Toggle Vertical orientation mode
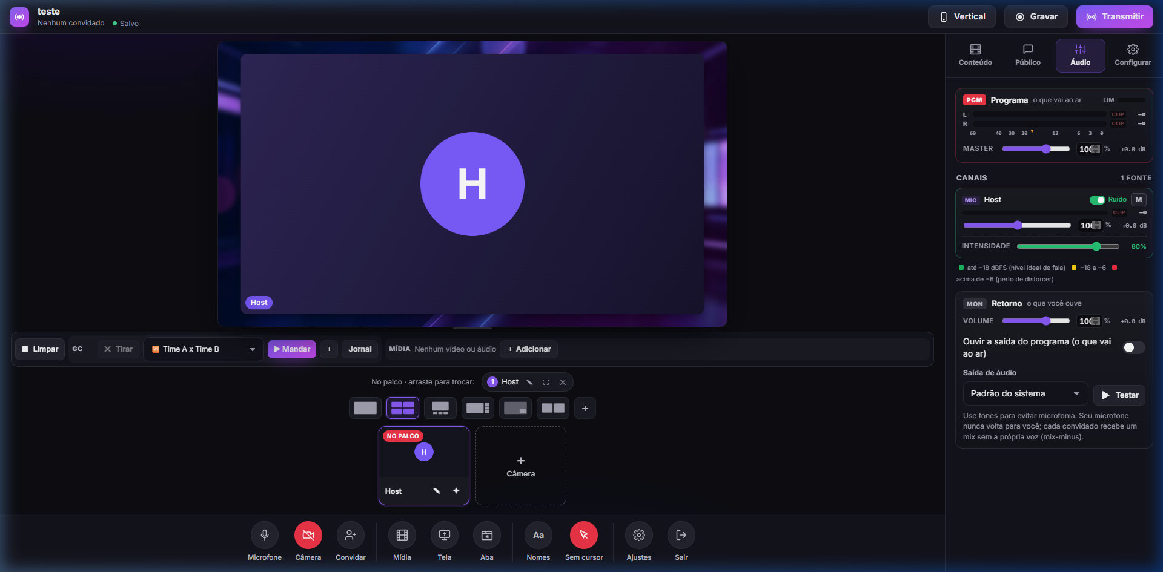1163x572 pixels. pyautogui.click(x=962, y=17)
